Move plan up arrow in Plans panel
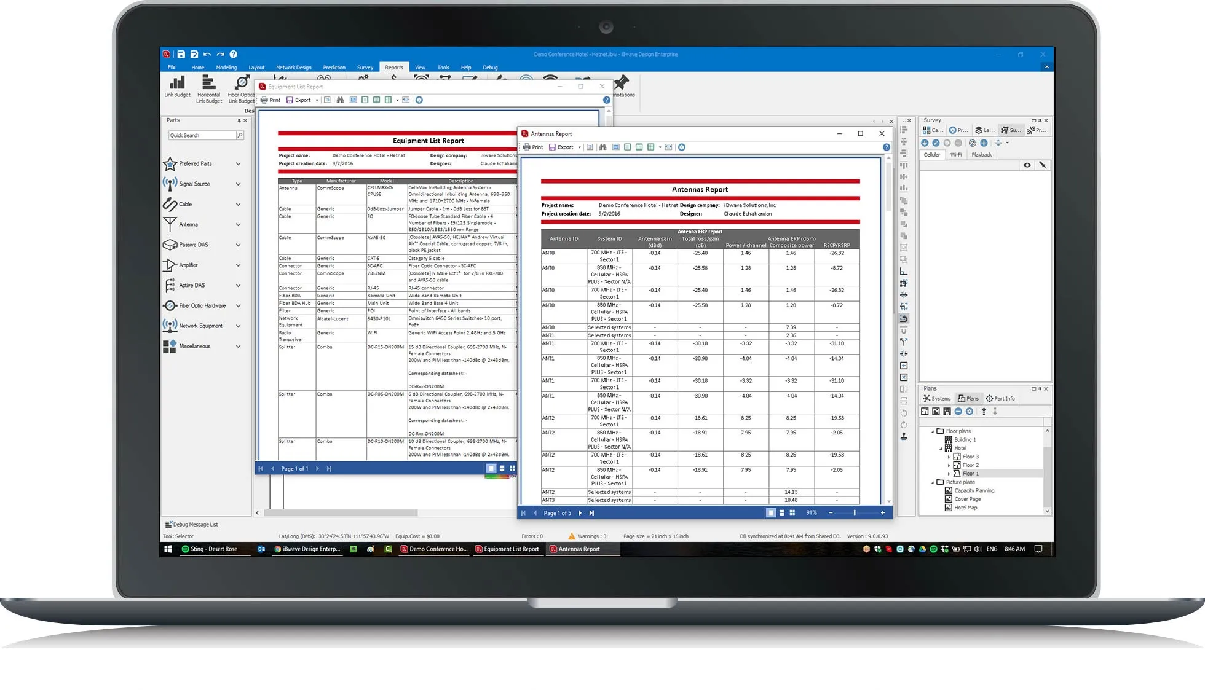This screenshot has width=1205, height=690. click(x=984, y=412)
